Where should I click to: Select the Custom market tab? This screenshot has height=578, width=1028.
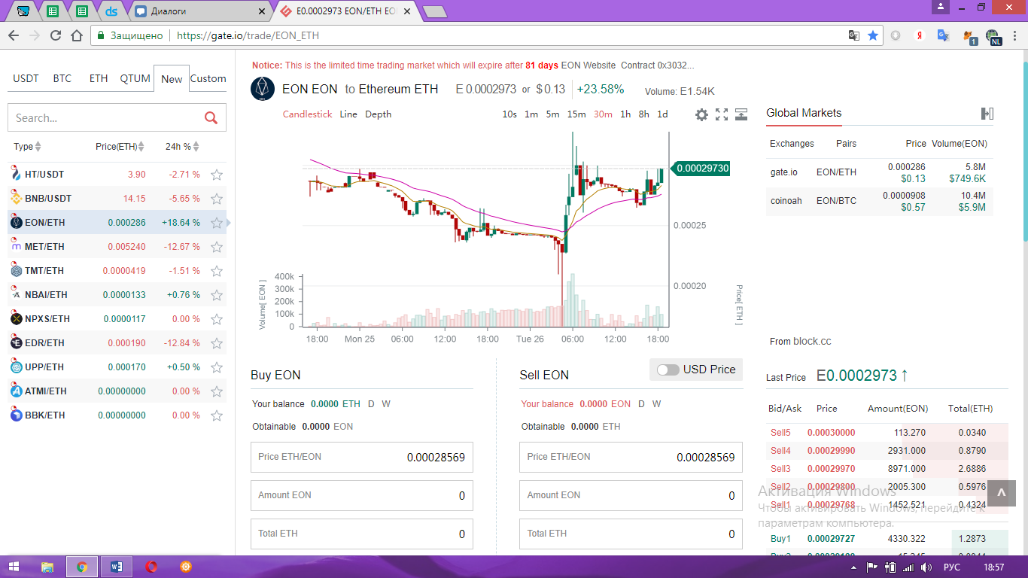tap(208, 78)
